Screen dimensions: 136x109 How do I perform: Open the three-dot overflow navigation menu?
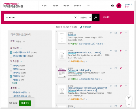(88, 6)
